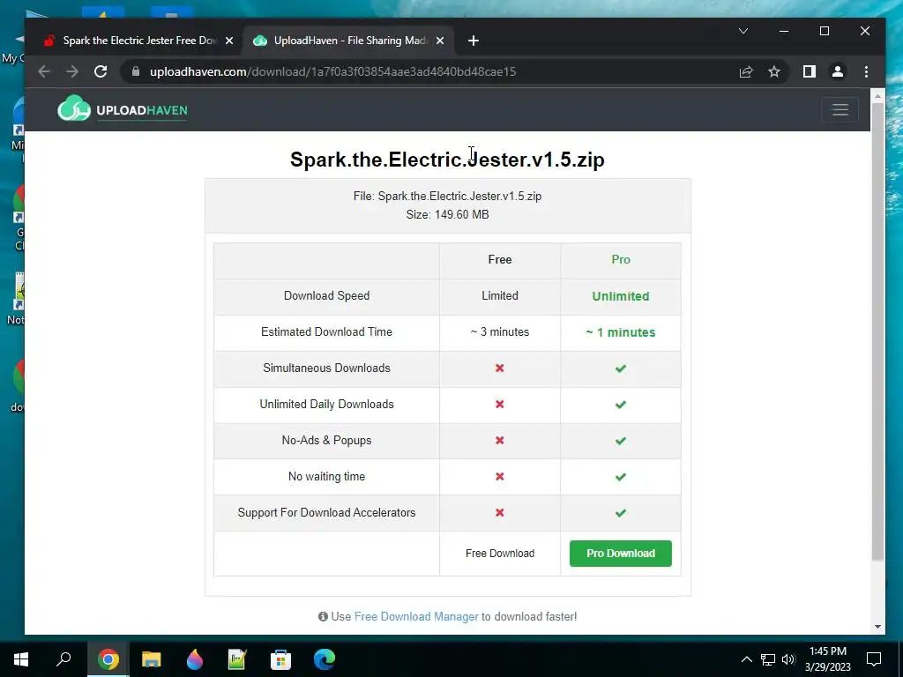Image resolution: width=903 pixels, height=677 pixels.
Task: Click the red X for Unlimited Daily Downloads
Action: [x=500, y=404]
